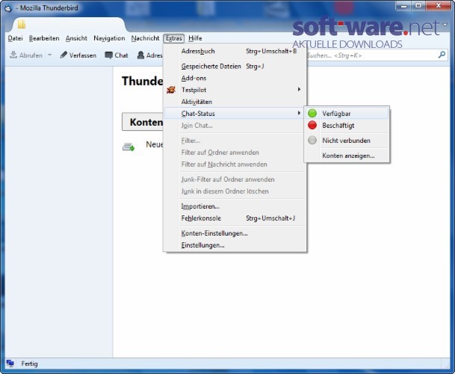The width and height of the screenshot is (455, 374).
Task: Open Chat via the speech bubble icon
Action: [108, 55]
